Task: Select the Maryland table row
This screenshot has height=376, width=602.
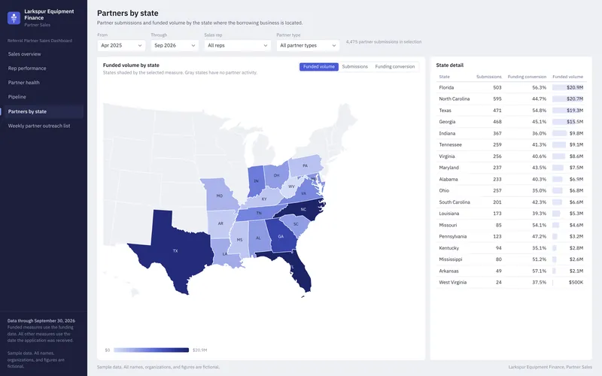Action: point(511,168)
